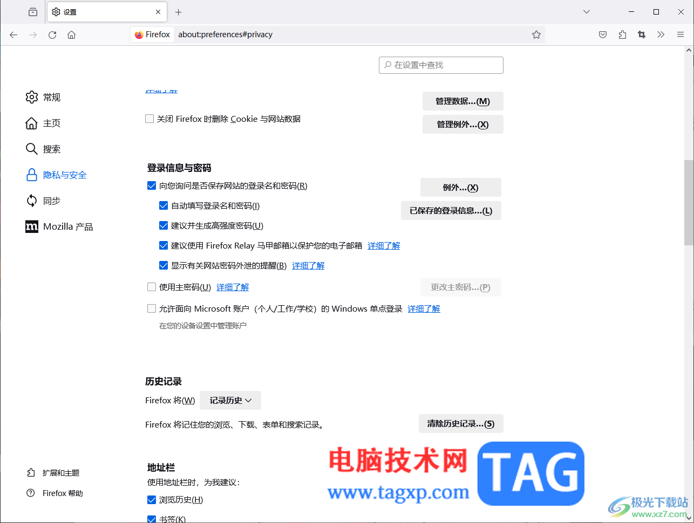Click the Firefox identity icon in address bar

[x=152, y=35]
